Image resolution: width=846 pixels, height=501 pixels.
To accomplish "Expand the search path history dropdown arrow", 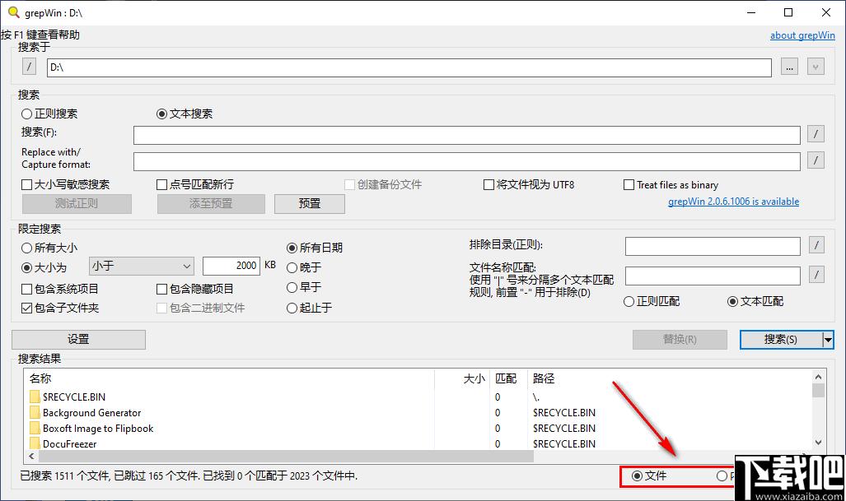I will tap(816, 67).
